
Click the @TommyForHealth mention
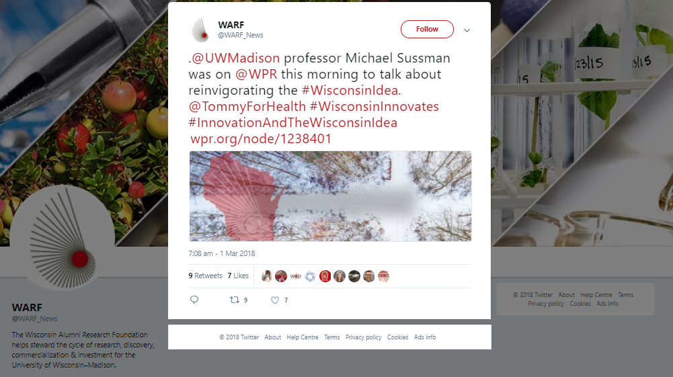[x=247, y=106]
